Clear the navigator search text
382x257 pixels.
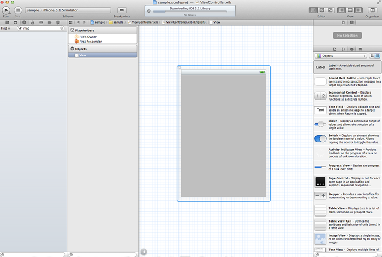coord(62,28)
